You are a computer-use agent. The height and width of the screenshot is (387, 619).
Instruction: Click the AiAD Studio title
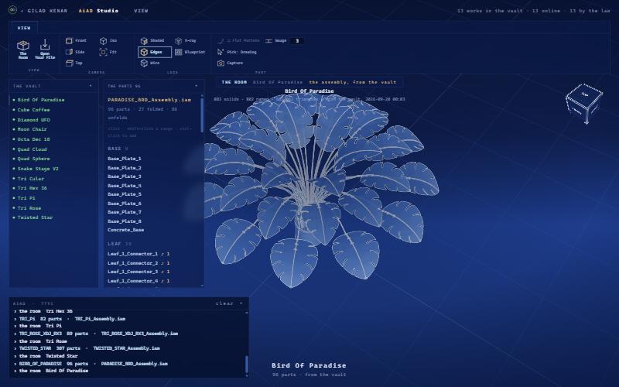point(98,11)
